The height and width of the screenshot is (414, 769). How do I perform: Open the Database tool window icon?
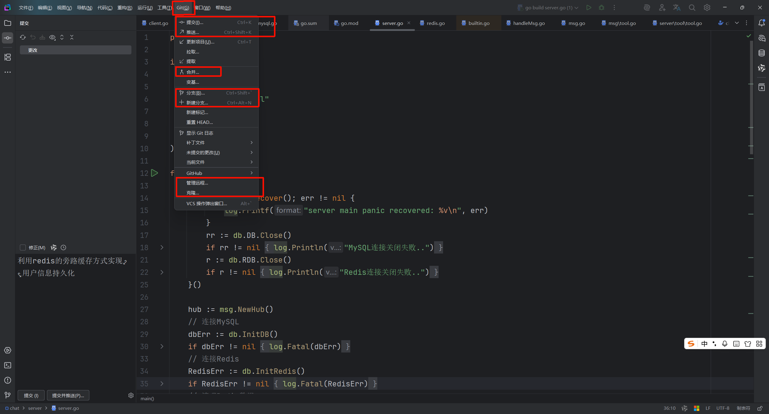761,53
